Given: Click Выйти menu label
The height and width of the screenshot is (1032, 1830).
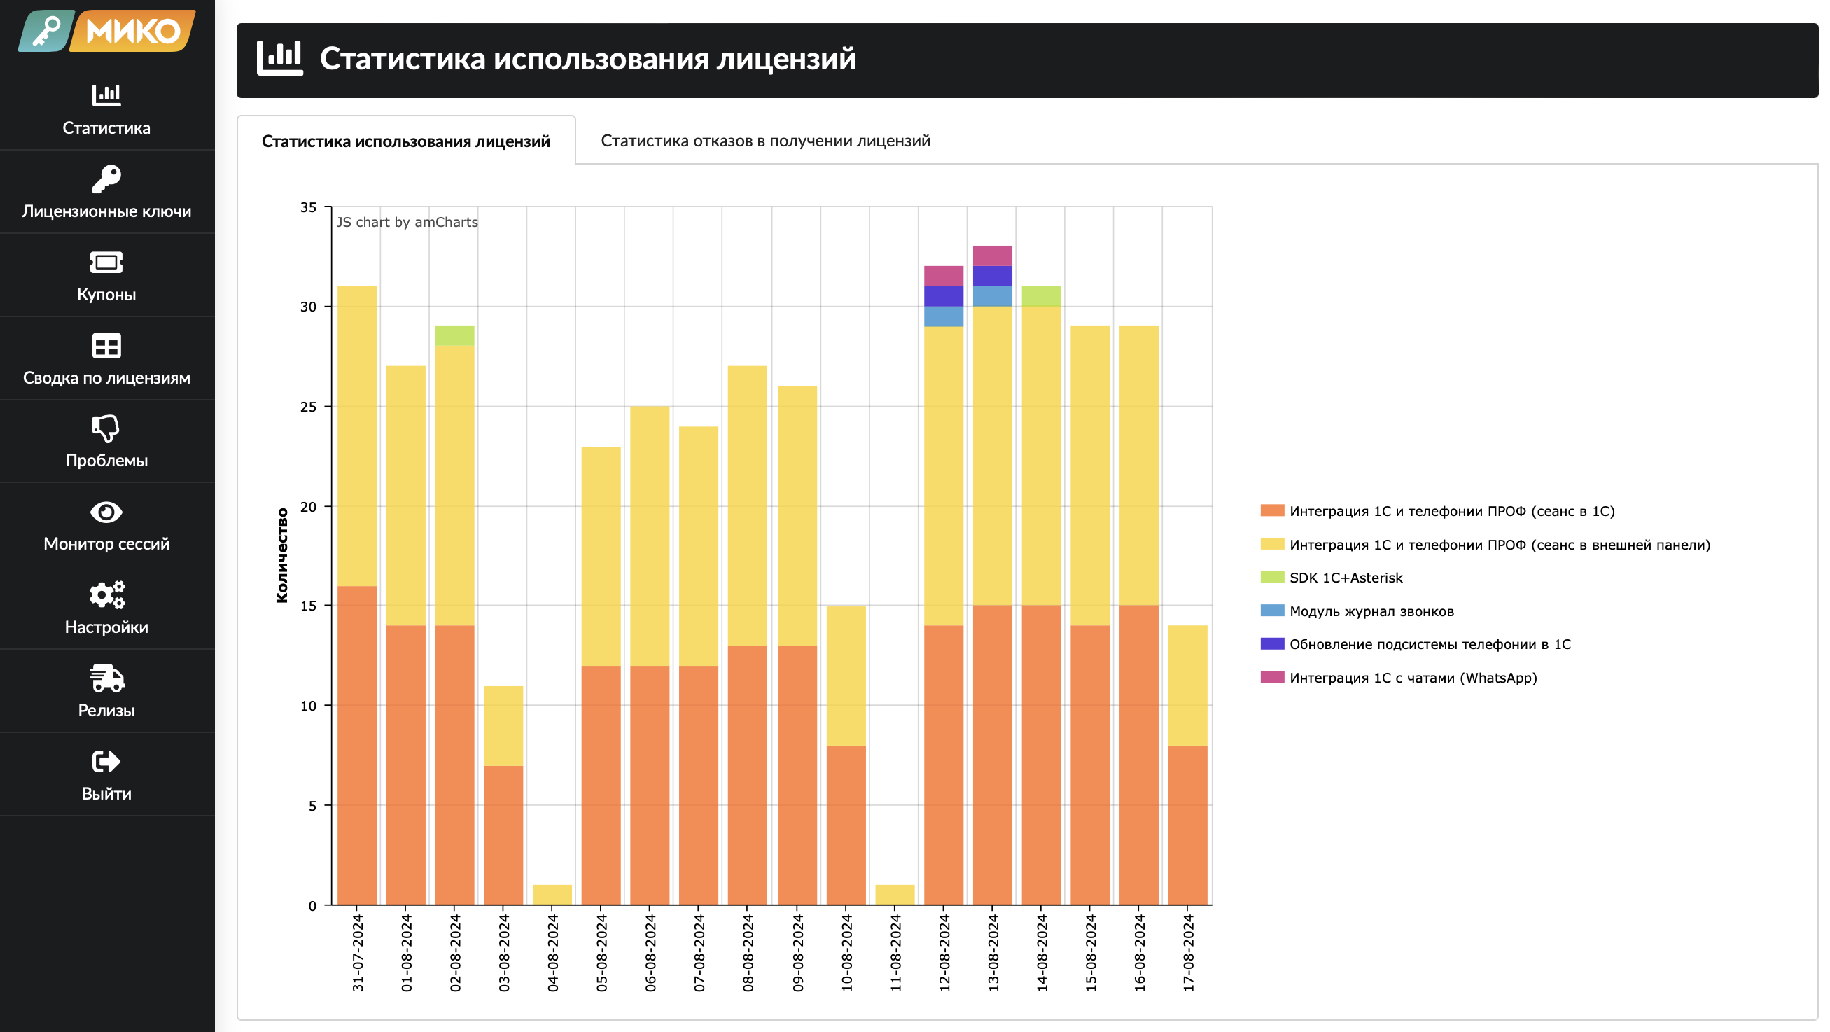Looking at the screenshot, I should pos(106,793).
